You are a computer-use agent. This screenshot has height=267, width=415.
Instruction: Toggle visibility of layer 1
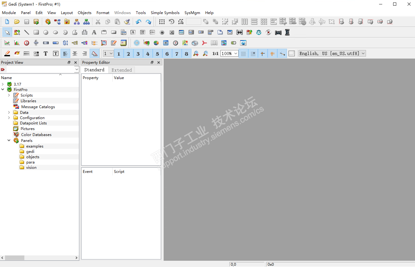(119, 53)
